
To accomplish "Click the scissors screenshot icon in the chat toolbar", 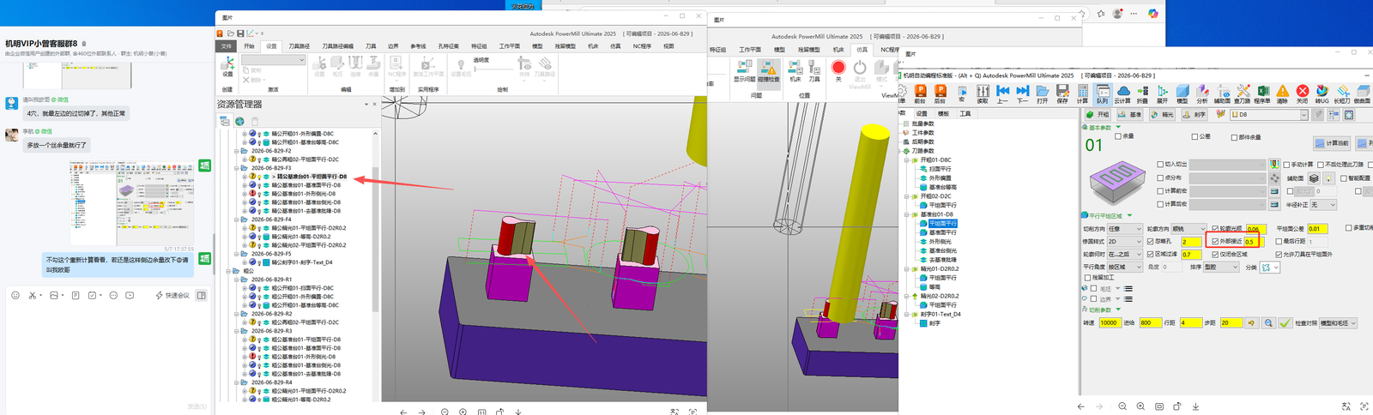I will tap(33, 295).
